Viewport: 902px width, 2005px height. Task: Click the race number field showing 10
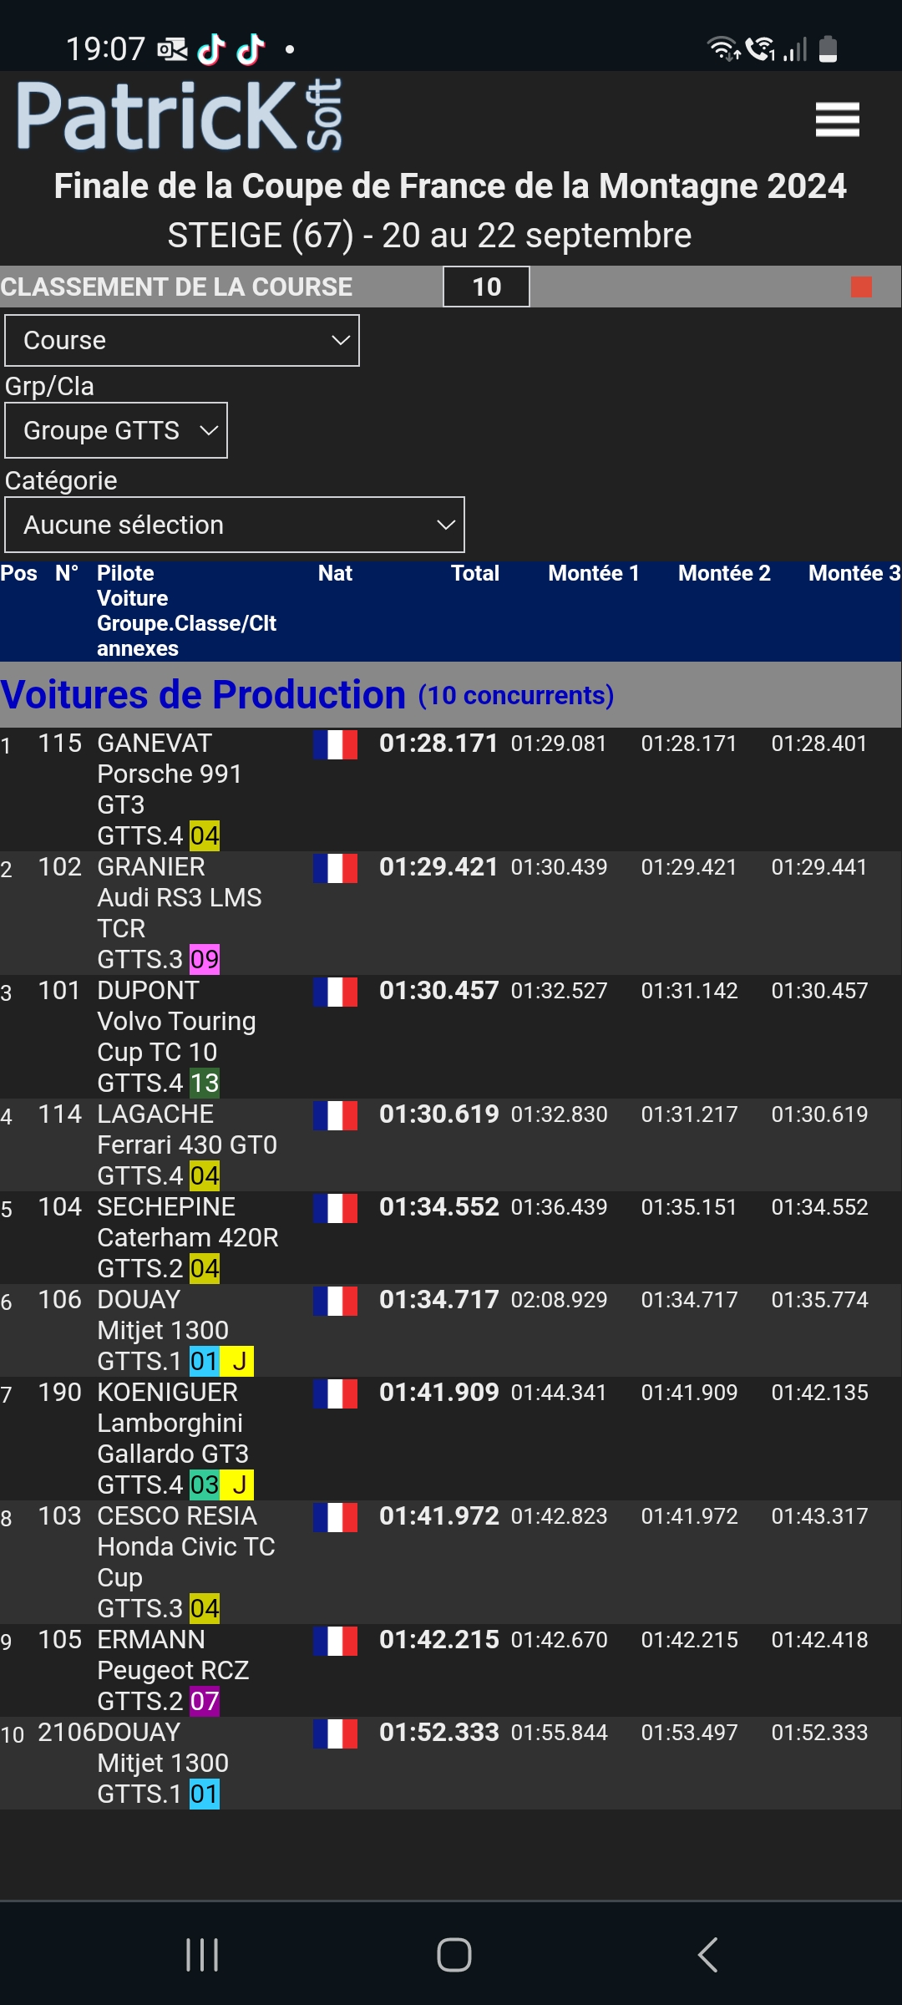click(486, 287)
